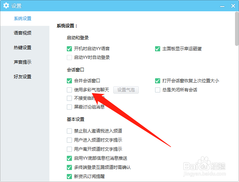Close the 设置 window
Viewport: 239px width, 182px height.
tap(233, 6)
